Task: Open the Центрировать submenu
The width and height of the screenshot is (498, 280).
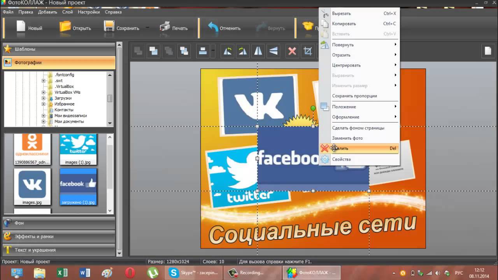Action: pos(359,65)
